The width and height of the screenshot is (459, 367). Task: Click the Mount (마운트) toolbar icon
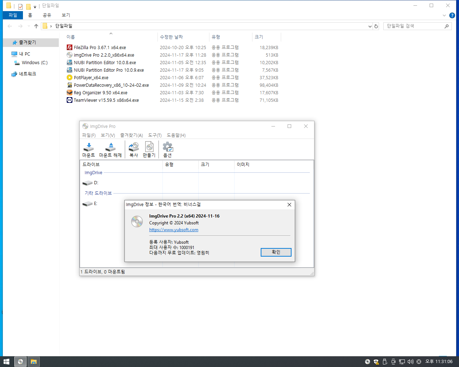[x=89, y=147]
